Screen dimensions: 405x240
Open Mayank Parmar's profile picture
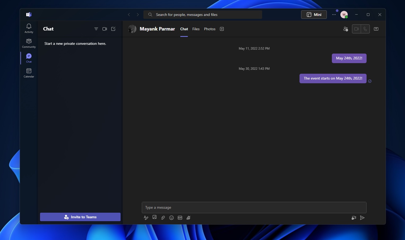(132, 29)
